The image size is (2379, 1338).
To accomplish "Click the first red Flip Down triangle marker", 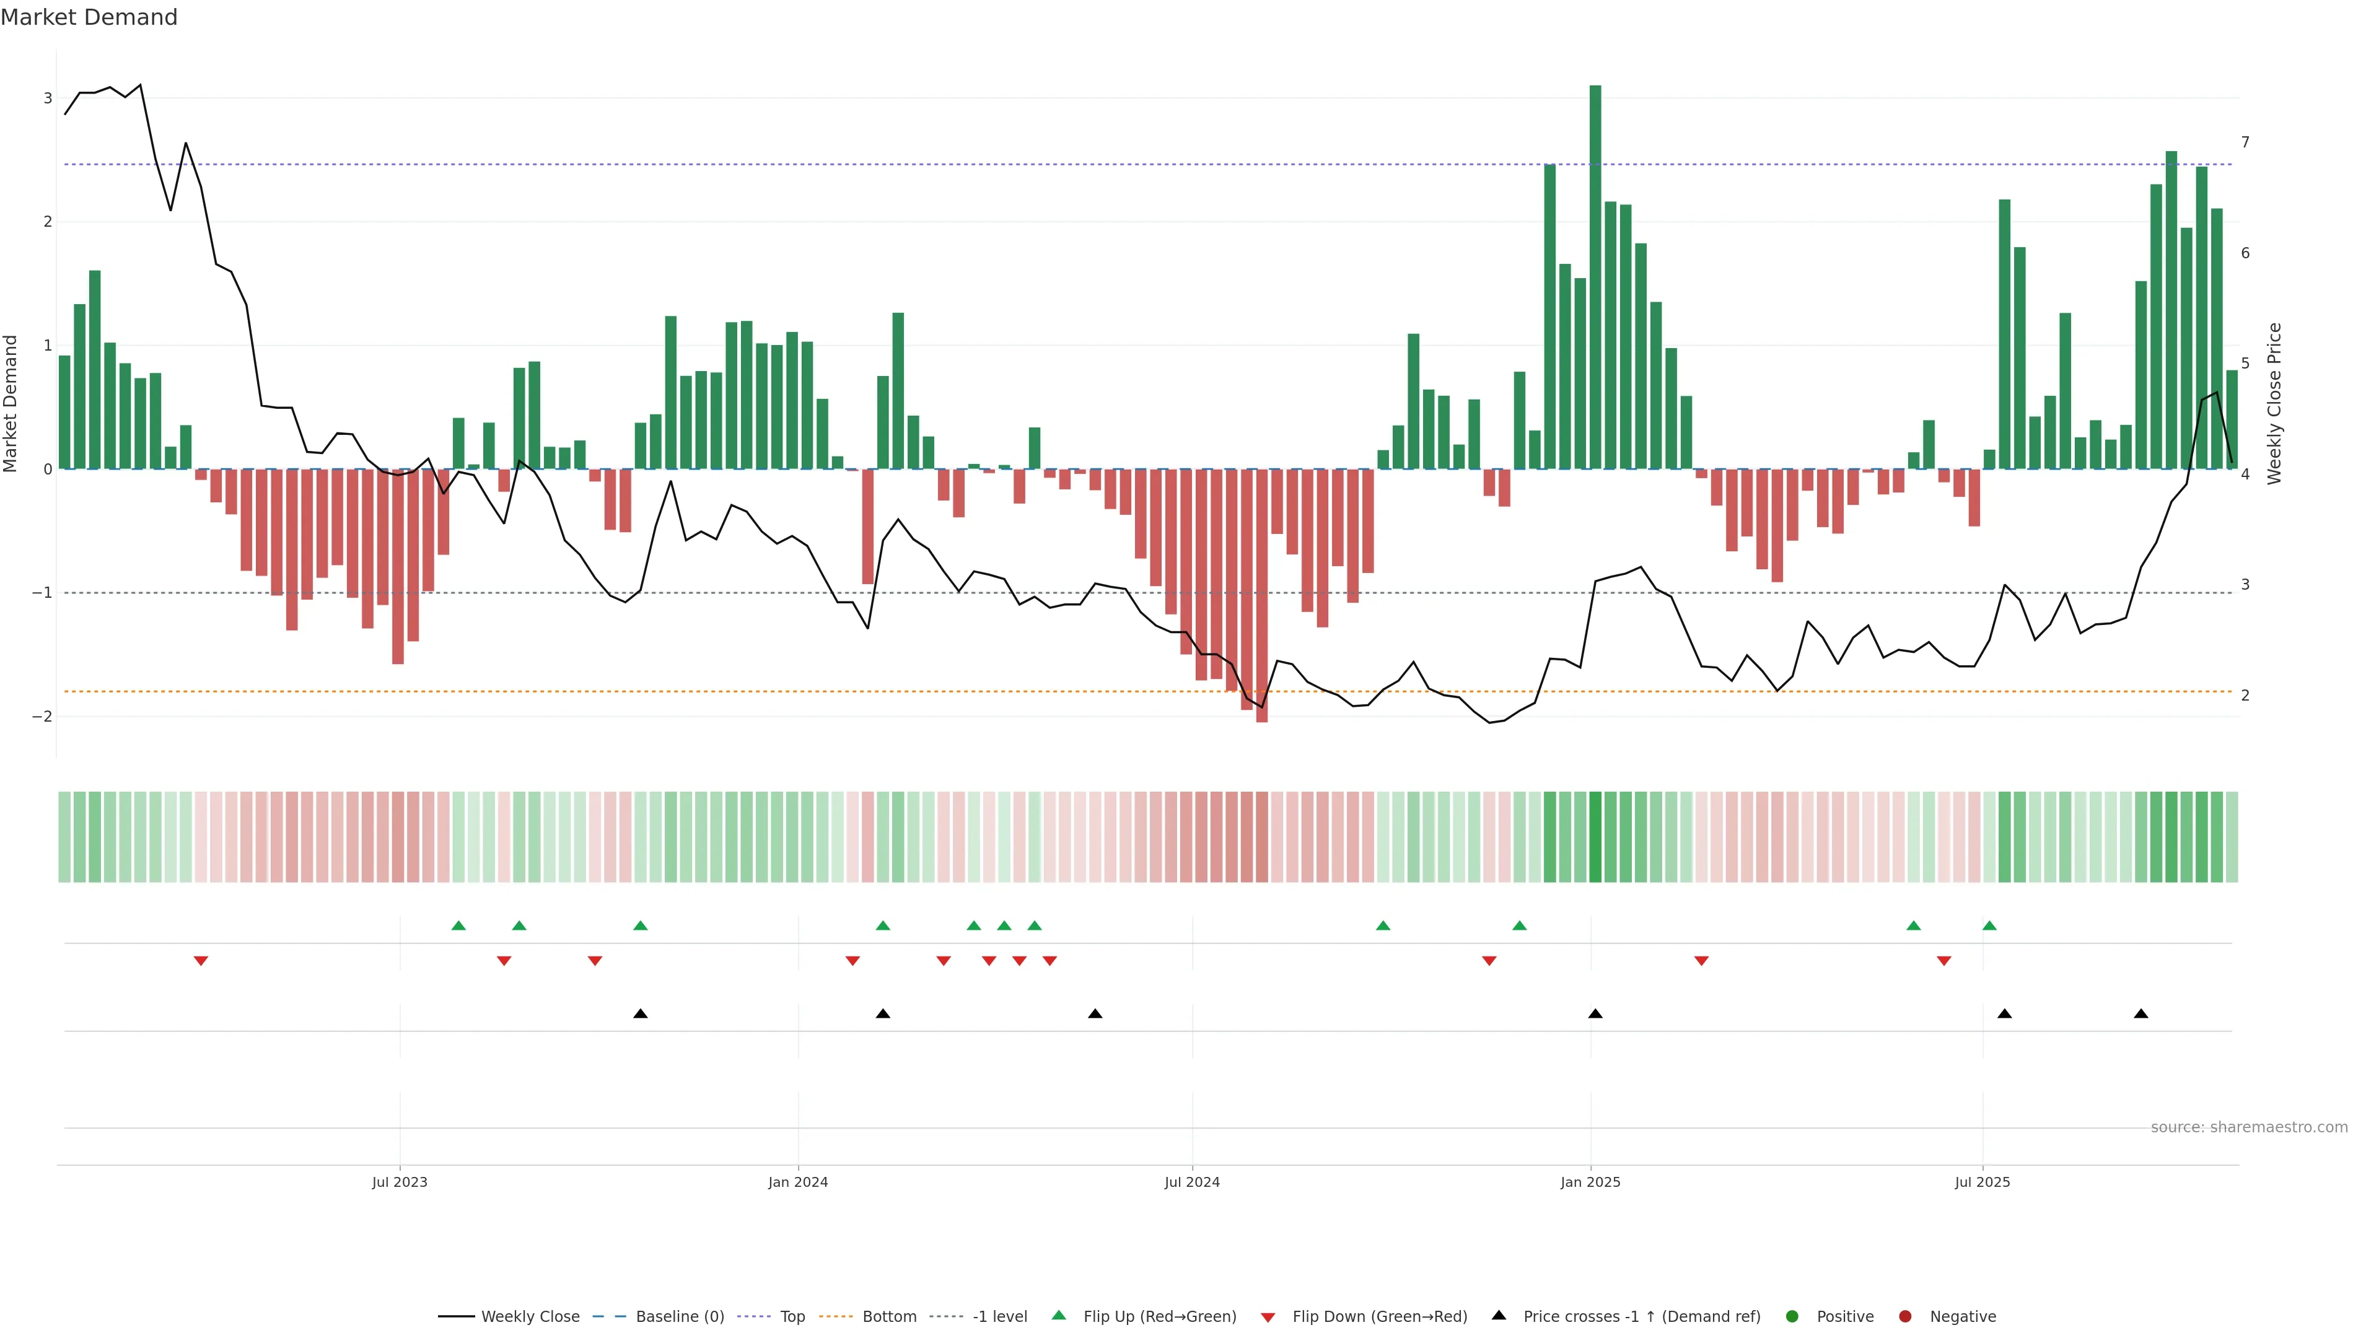I will (x=200, y=961).
